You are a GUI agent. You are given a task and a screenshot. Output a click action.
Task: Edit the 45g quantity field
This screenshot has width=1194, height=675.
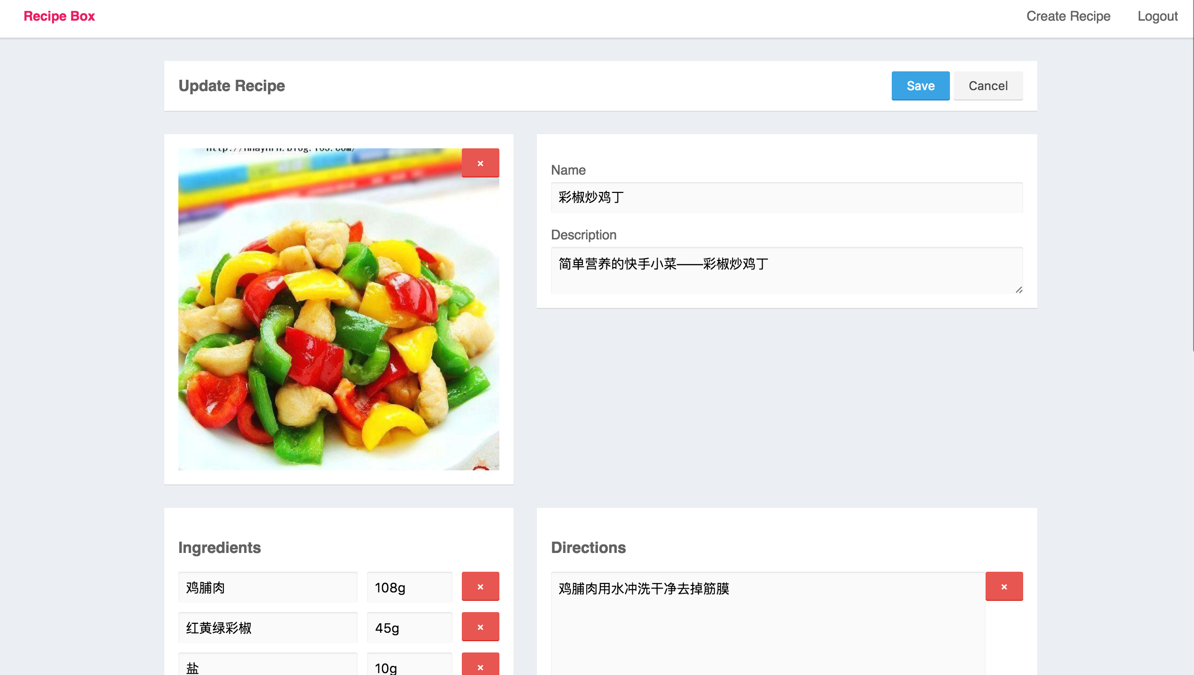coord(409,628)
